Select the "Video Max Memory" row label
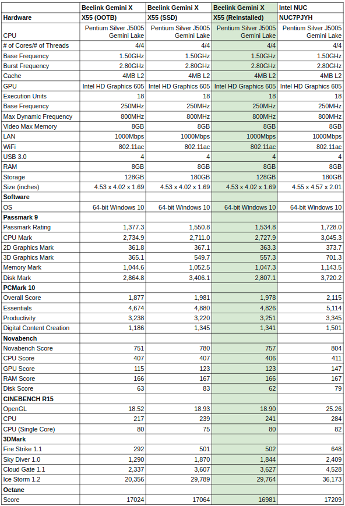This screenshot has width=345, height=506. pos(30,126)
